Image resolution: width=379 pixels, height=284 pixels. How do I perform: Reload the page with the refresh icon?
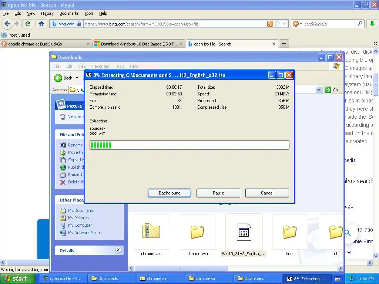(28, 24)
